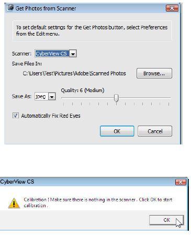Viewport: 191px width, 237px height.
Task: Expand the Save As format dropdown arrow
Action: click(52, 96)
